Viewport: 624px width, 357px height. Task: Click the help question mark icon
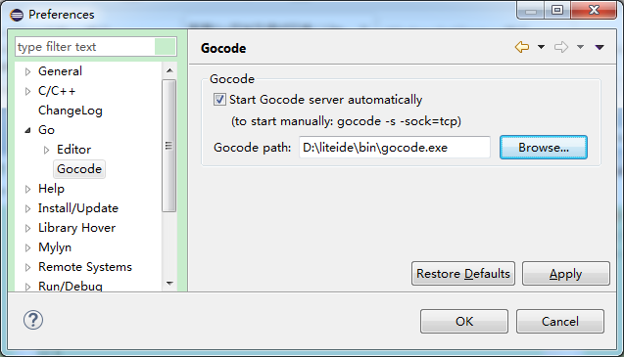pyautogui.click(x=33, y=320)
